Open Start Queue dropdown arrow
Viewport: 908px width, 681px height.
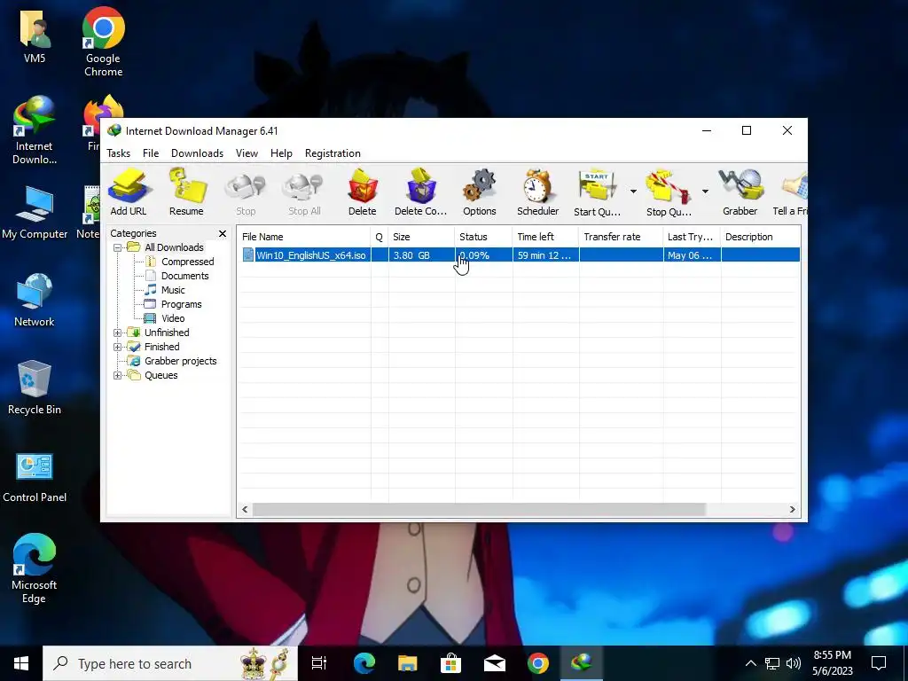633,192
